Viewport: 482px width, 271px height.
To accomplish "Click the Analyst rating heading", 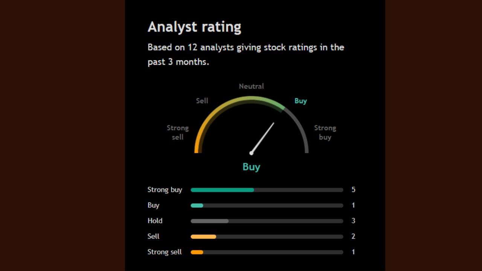I will [x=194, y=27].
